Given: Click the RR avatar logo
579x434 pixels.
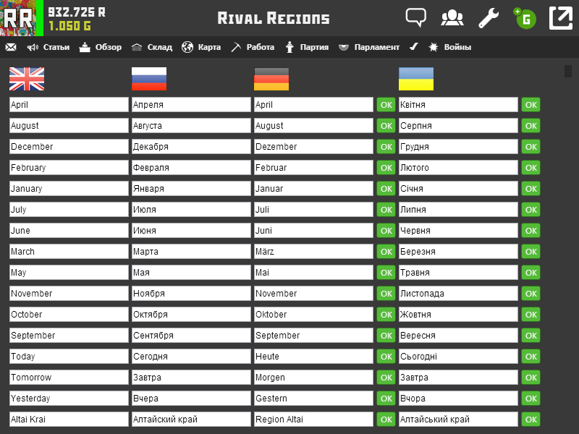Looking at the screenshot, I should pyautogui.click(x=19, y=18).
